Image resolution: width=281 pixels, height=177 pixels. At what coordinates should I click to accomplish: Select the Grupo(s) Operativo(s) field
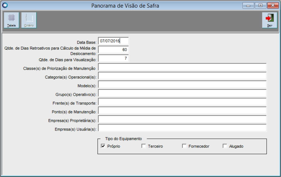point(182,93)
